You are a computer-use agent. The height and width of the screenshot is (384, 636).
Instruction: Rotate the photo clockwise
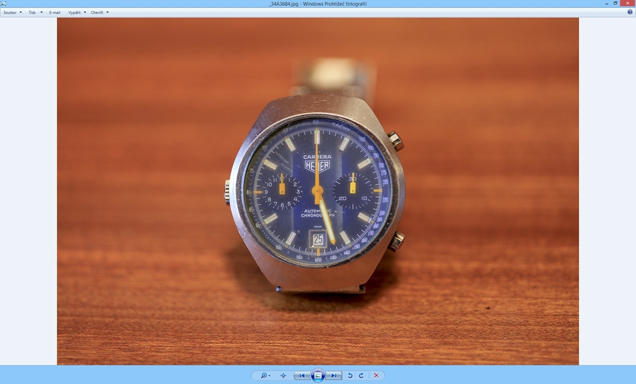pyautogui.click(x=362, y=375)
